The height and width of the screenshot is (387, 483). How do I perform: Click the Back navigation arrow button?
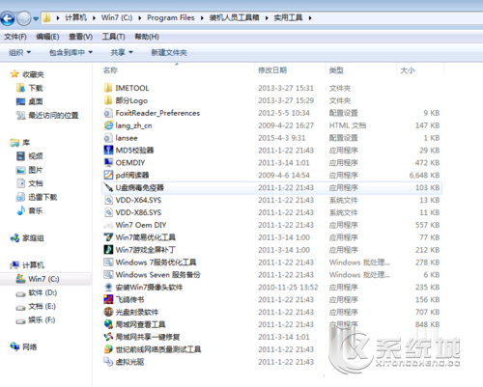[8, 18]
